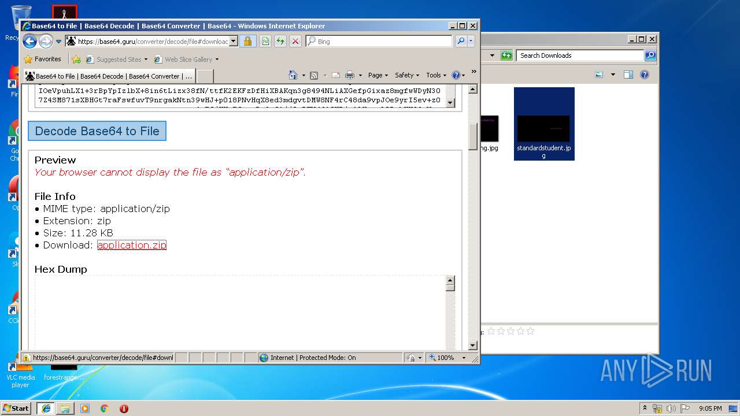The height and width of the screenshot is (416, 740).
Task: Click Windows Media Player taskbar icon
Action: point(85,408)
